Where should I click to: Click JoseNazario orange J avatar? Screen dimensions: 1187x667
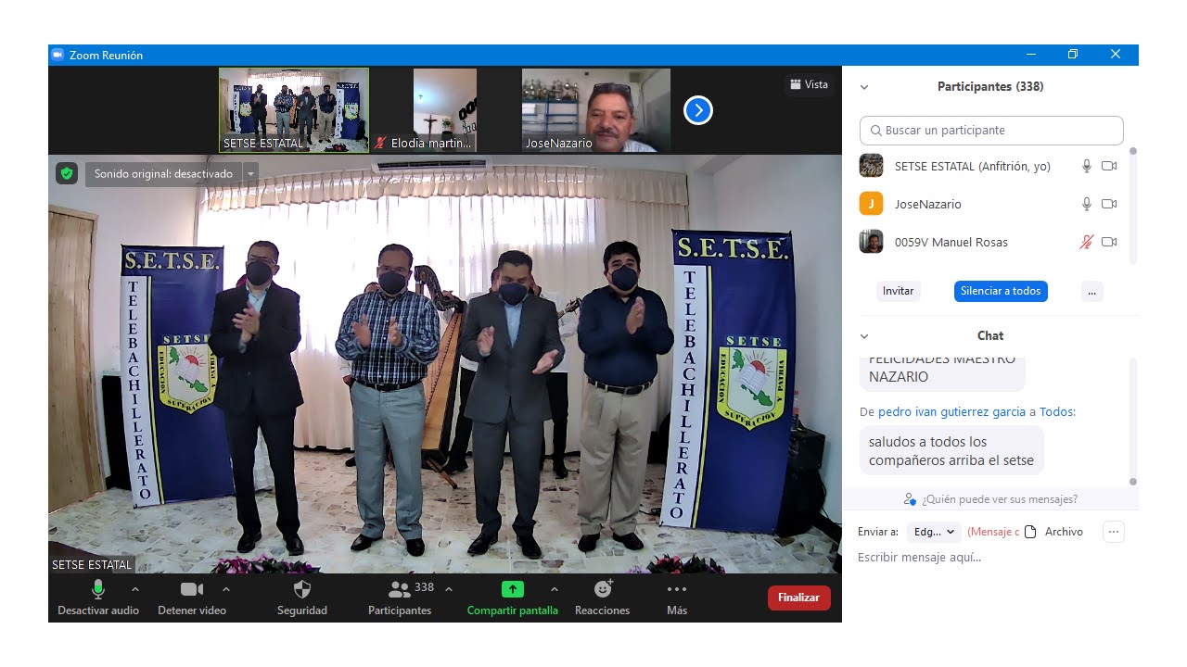871,204
